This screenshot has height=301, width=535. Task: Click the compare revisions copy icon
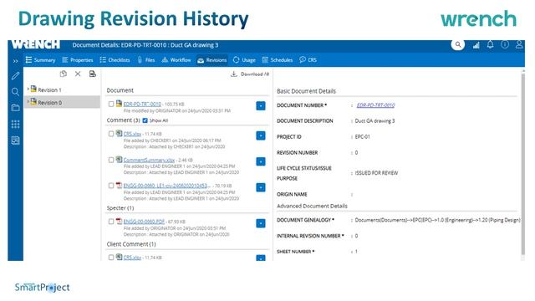tap(64, 74)
